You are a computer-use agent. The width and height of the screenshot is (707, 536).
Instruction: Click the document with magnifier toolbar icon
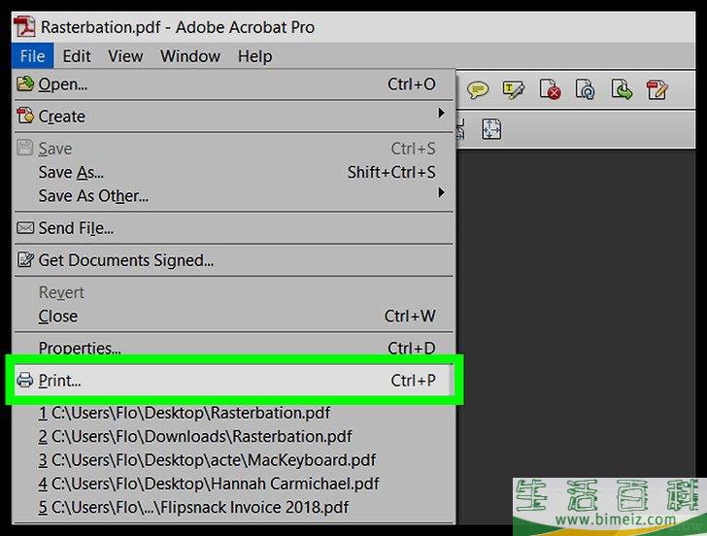586,89
